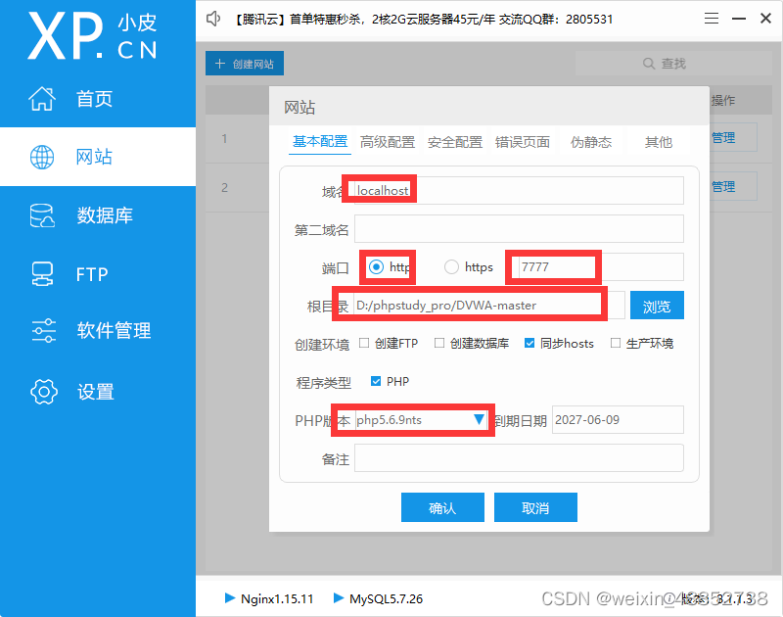Select the http port radio button
Viewport: 783px width, 617px height.
click(376, 267)
